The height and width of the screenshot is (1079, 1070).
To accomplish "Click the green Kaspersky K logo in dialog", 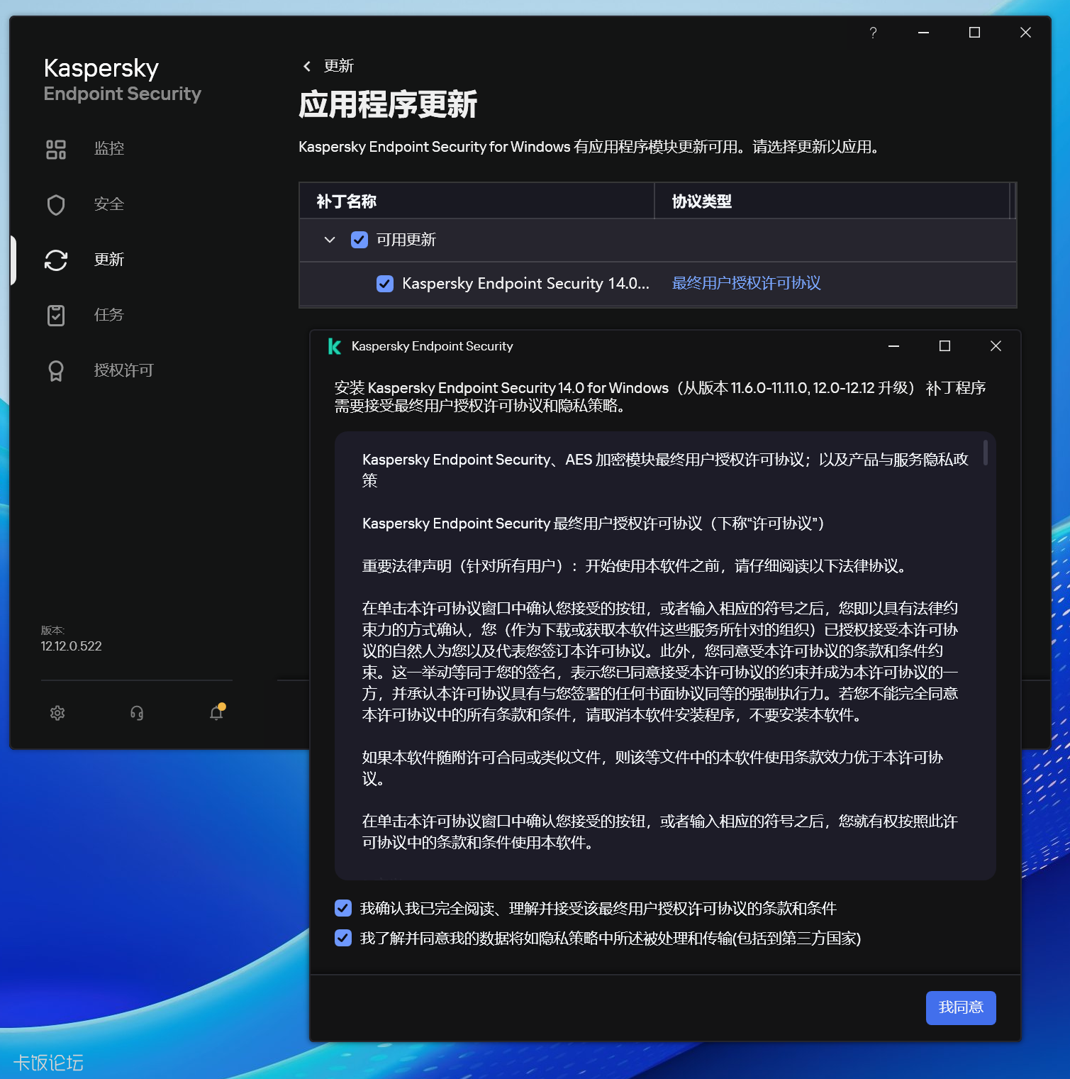I will 335,346.
